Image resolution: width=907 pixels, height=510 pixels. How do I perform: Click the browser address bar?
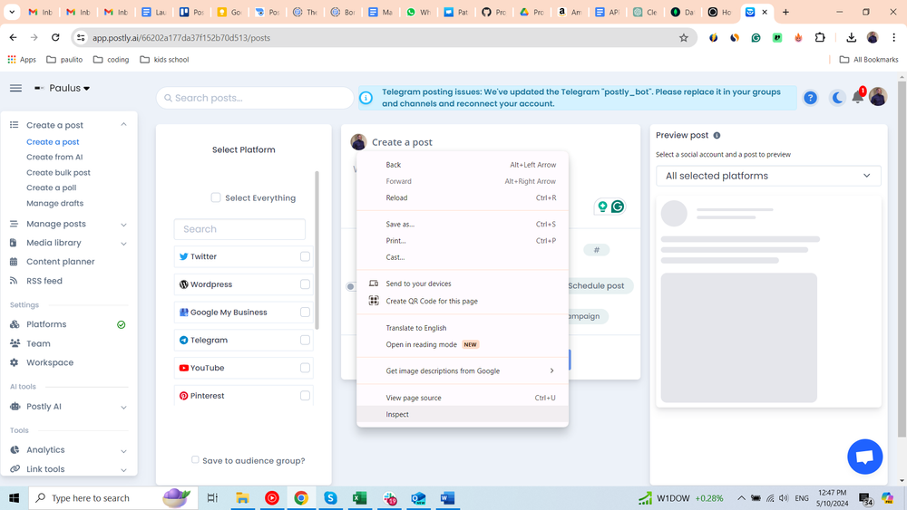coord(382,37)
